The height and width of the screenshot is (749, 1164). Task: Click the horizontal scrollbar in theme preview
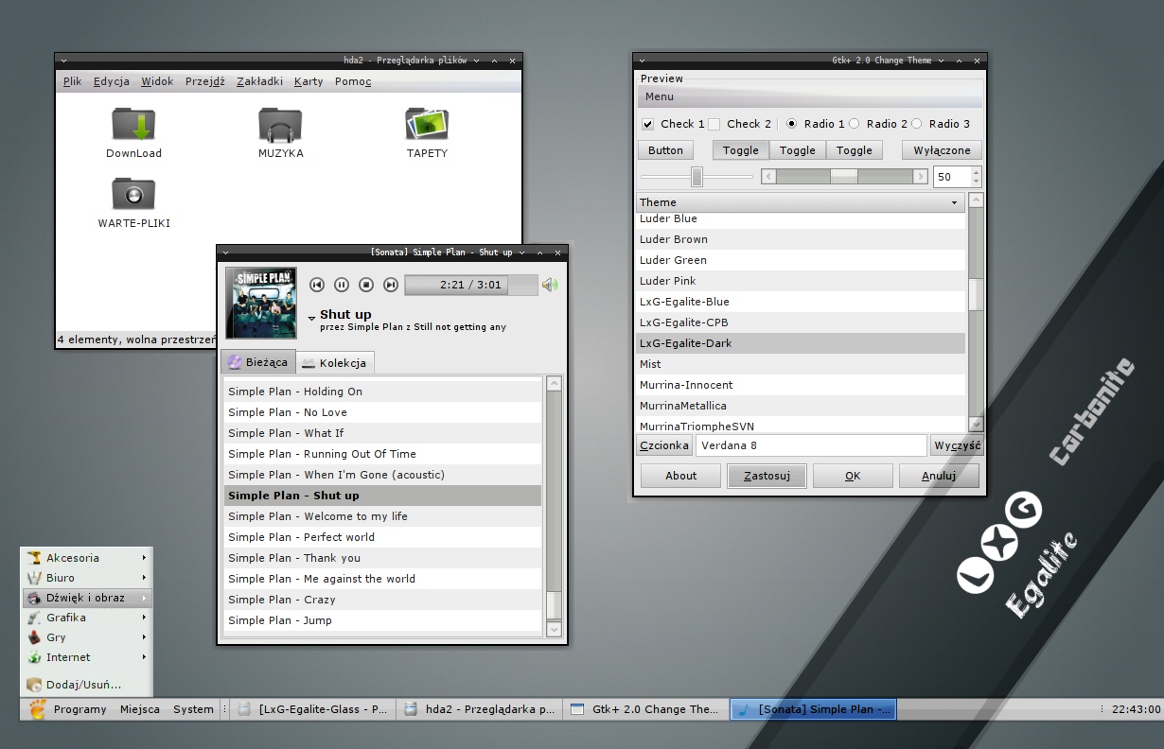pyautogui.click(x=844, y=177)
